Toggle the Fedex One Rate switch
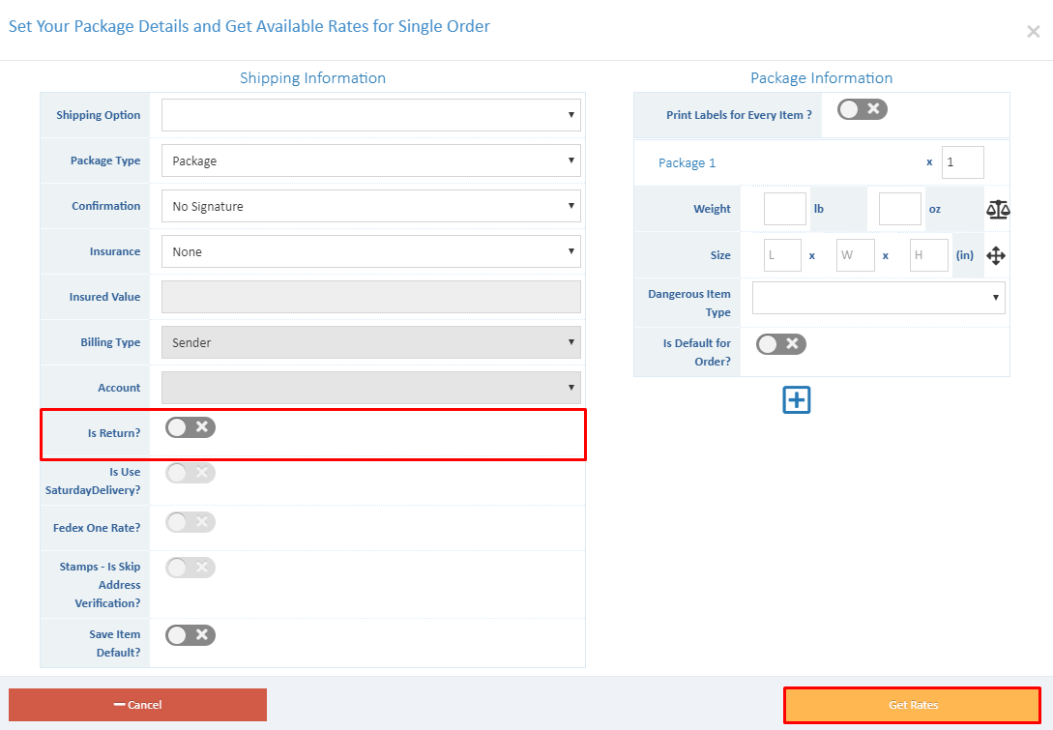This screenshot has height=730, width=1053. tap(190, 521)
